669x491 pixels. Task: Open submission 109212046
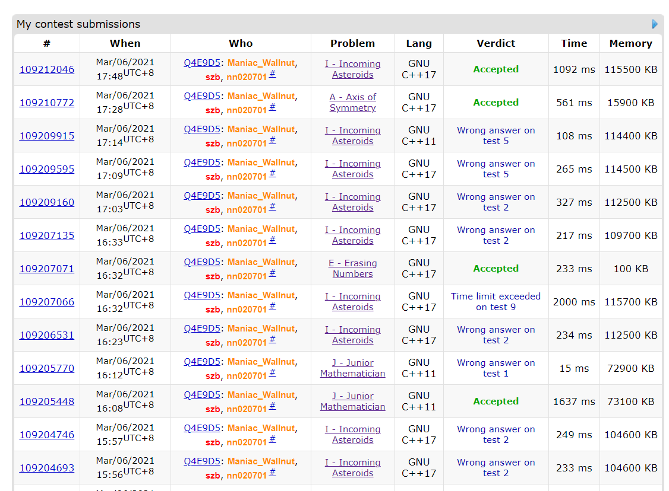(x=47, y=69)
